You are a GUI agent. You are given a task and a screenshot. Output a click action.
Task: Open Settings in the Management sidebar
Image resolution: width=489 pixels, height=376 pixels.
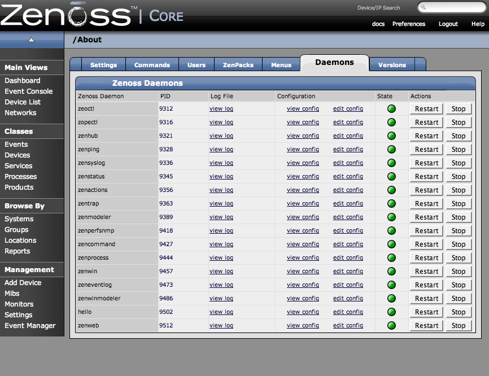pos(19,315)
